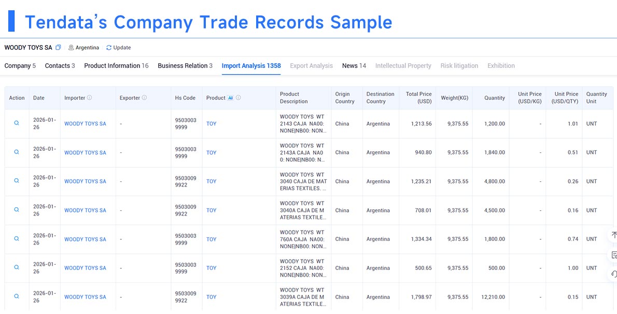
Task: Click TOY product link in 1,798.97 row
Action: [212, 297]
